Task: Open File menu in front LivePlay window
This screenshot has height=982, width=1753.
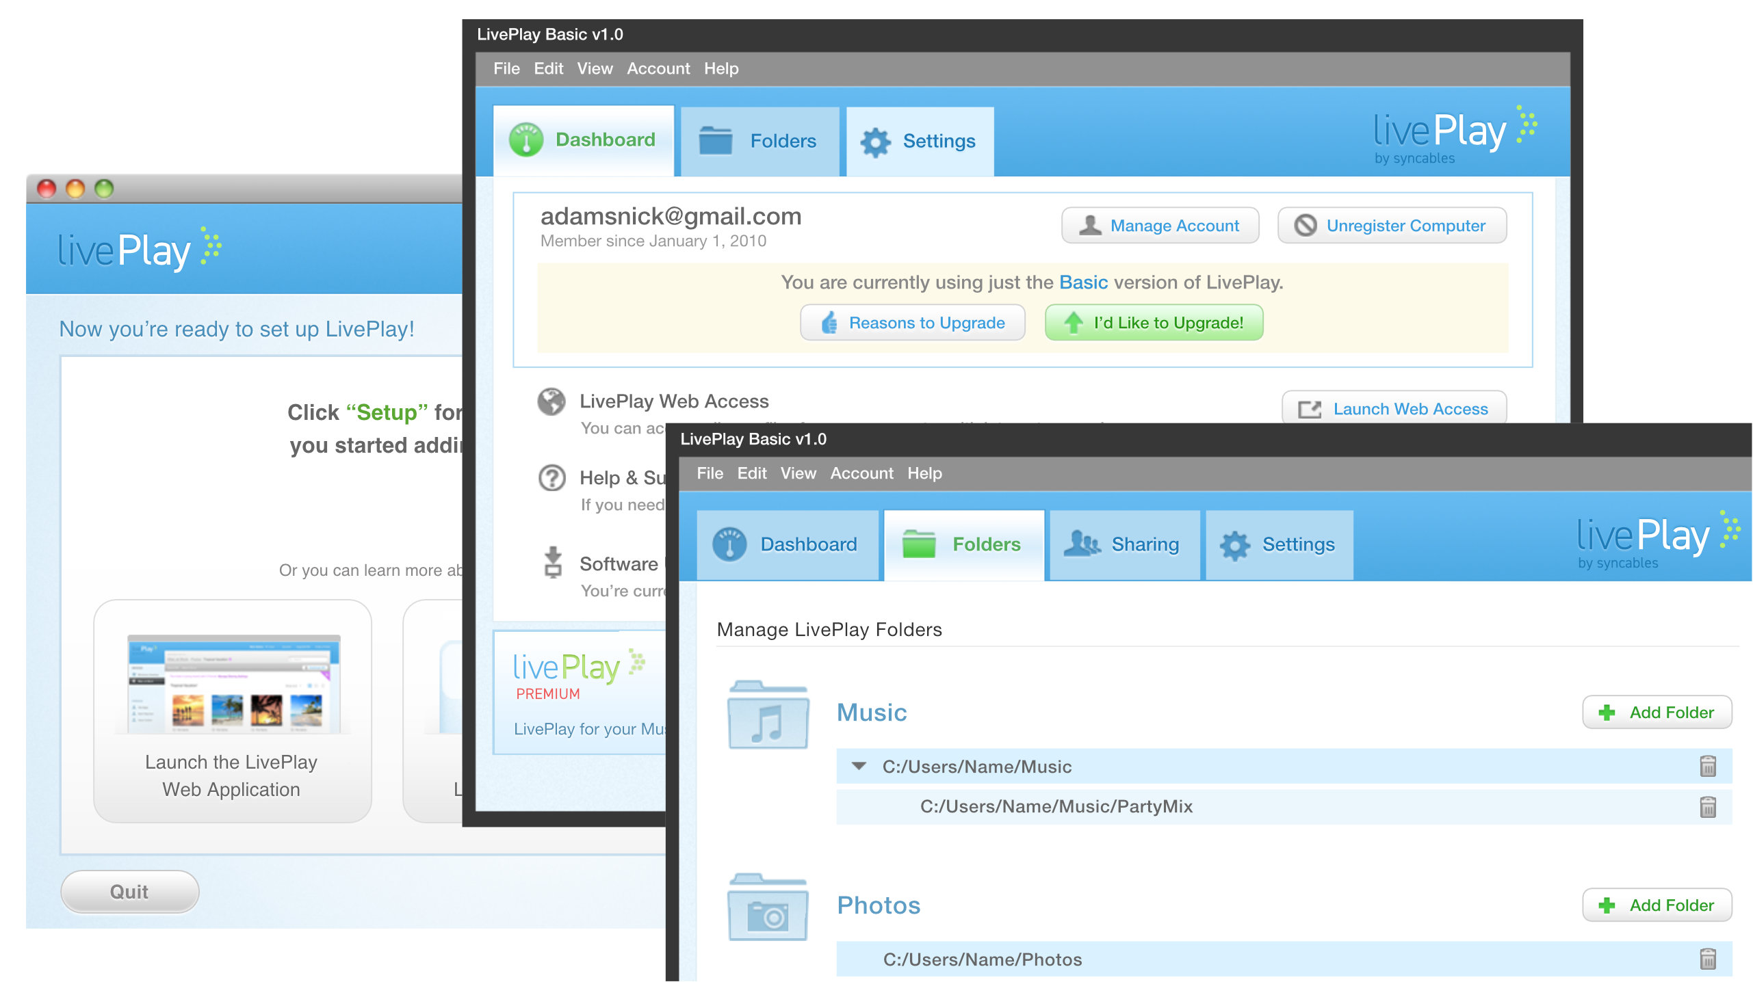Action: tap(710, 473)
